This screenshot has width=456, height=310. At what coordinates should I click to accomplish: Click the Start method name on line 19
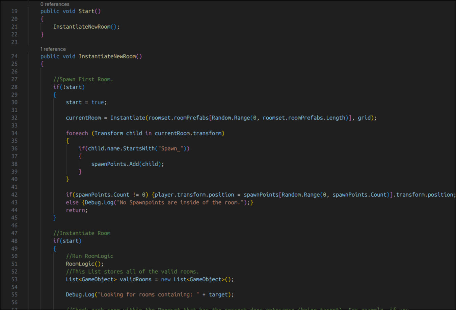[86, 11]
